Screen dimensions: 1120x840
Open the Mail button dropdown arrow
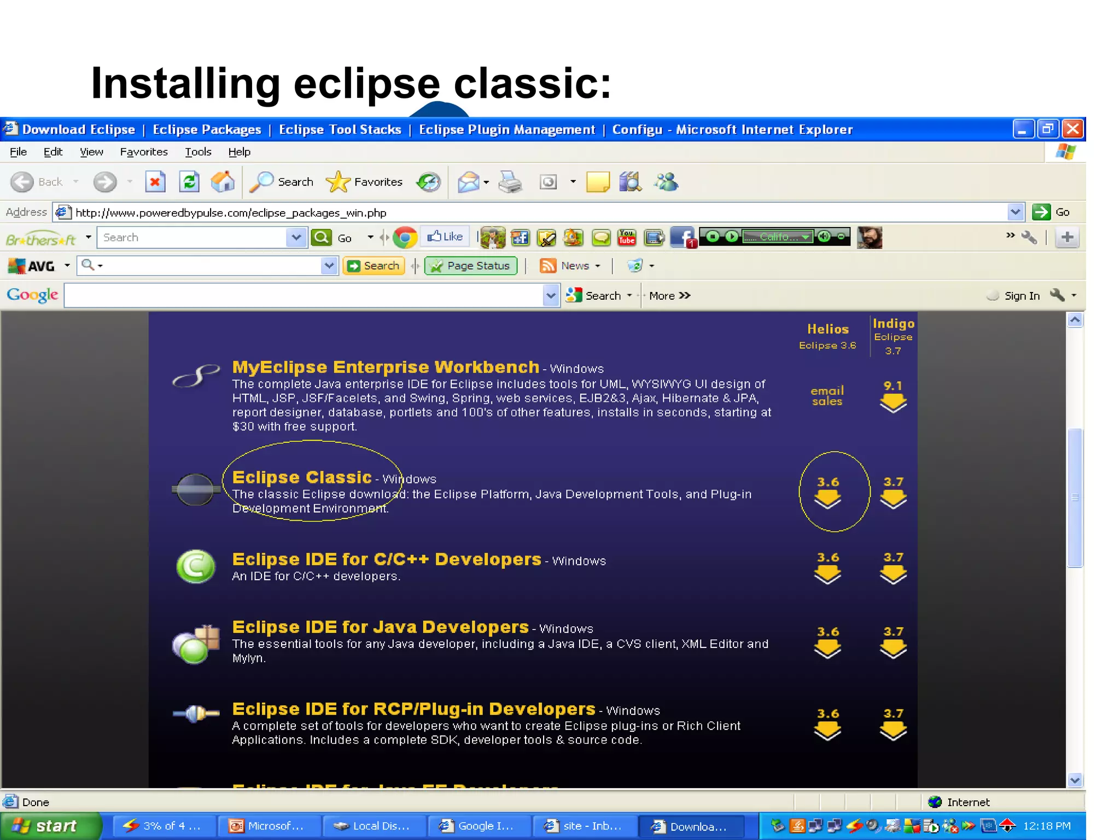point(486,183)
